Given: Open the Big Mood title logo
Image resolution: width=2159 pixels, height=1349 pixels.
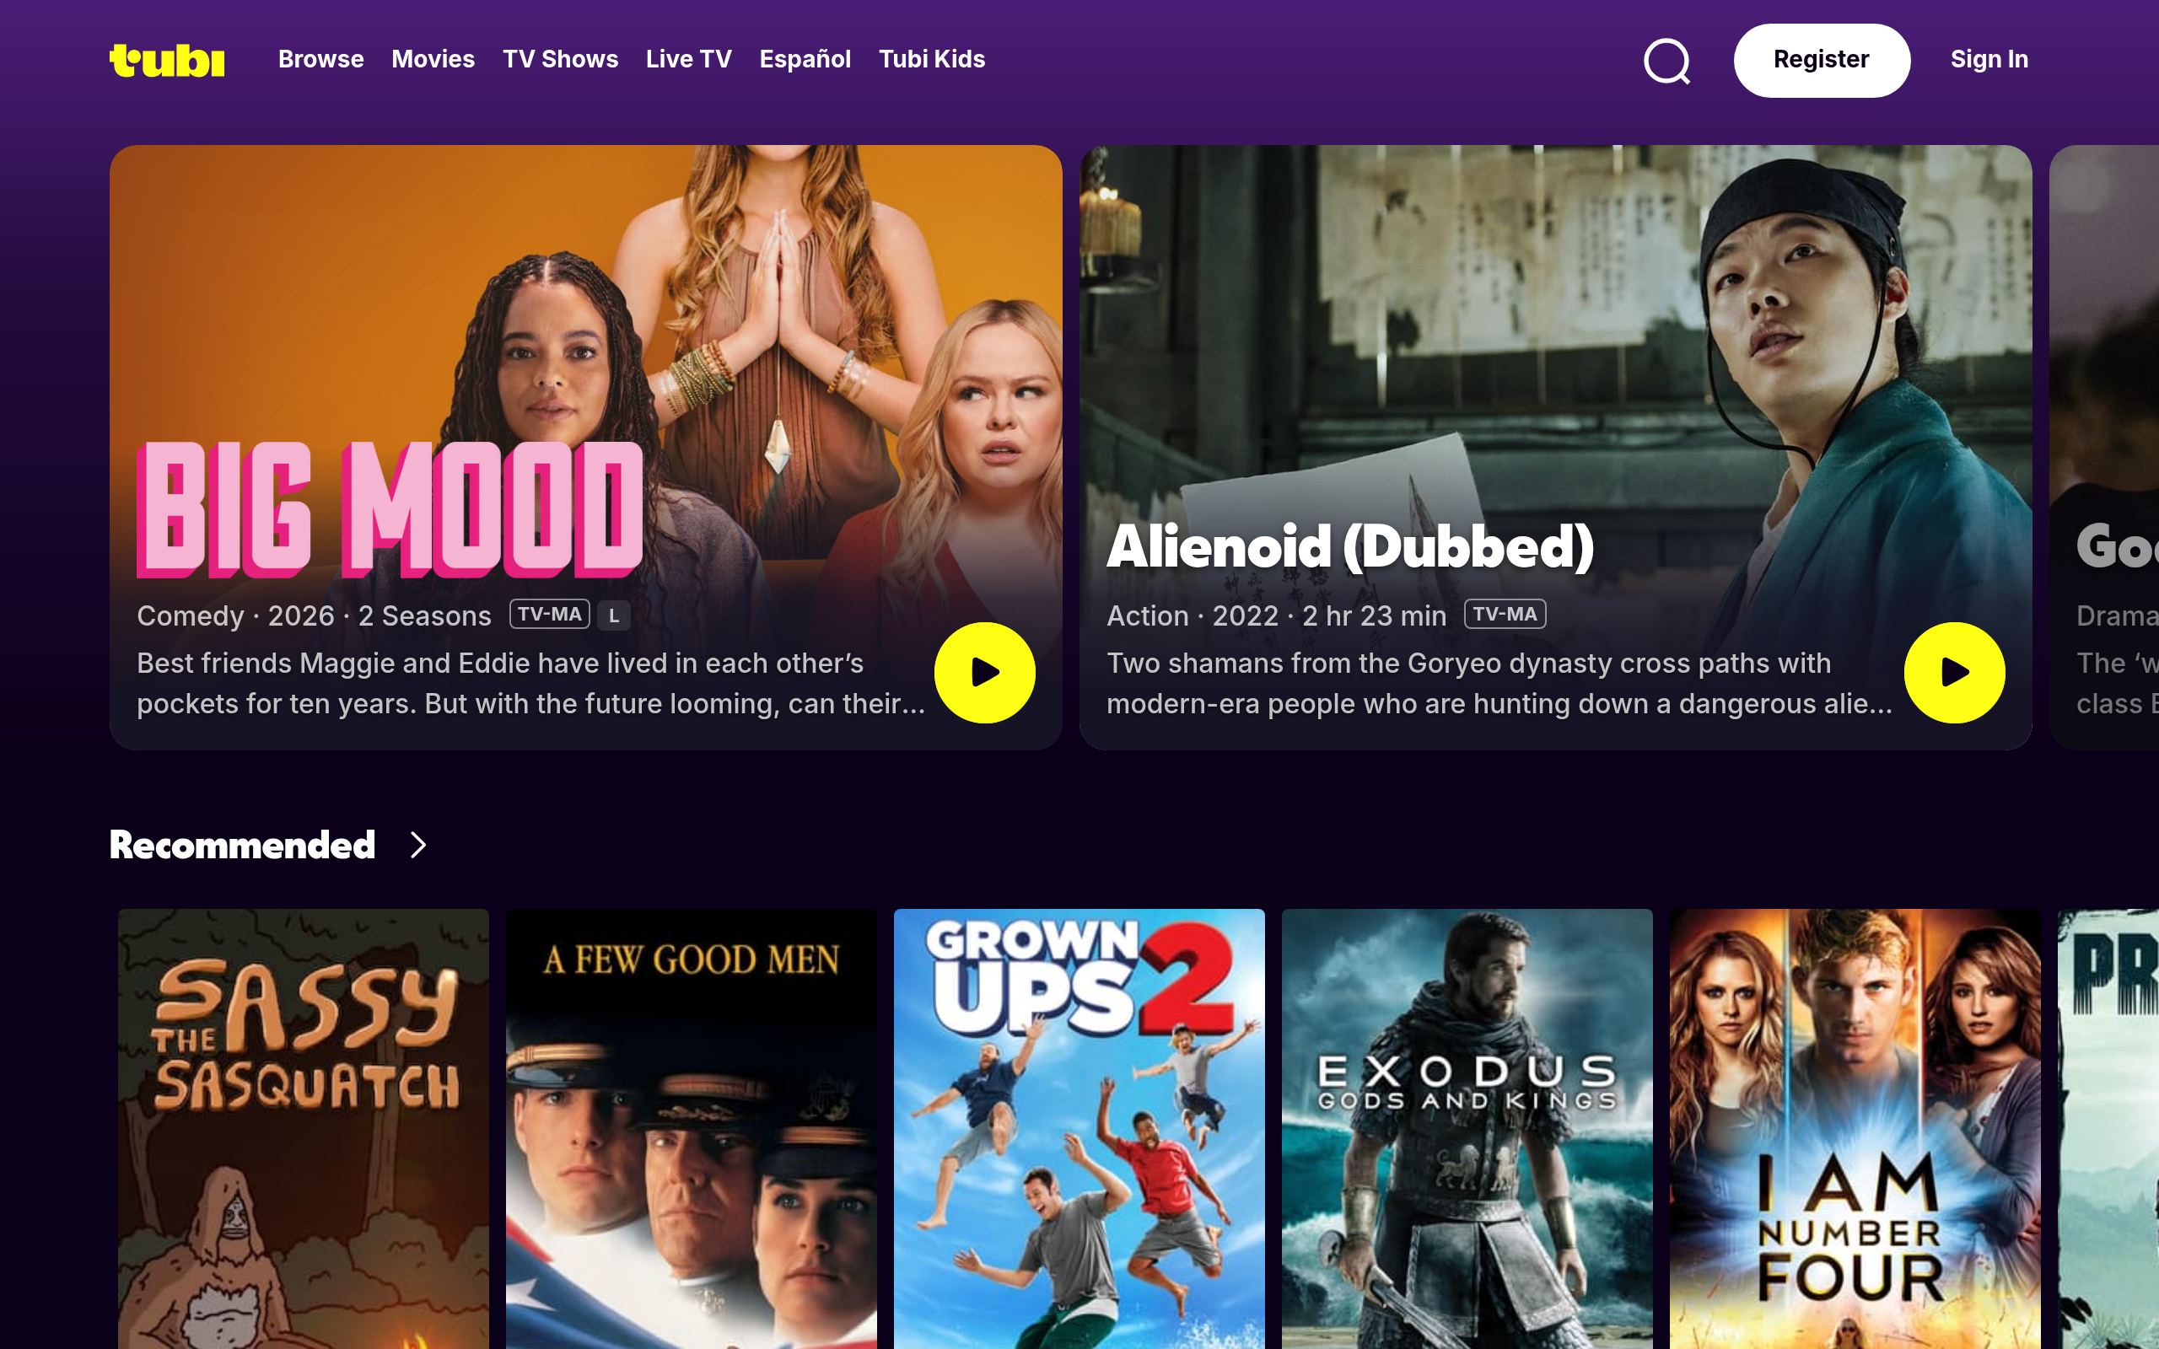Looking at the screenshot, I should click(x=390, y=509).
